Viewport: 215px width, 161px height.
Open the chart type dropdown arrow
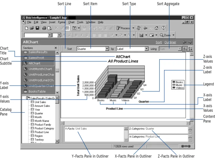point(146,35)
